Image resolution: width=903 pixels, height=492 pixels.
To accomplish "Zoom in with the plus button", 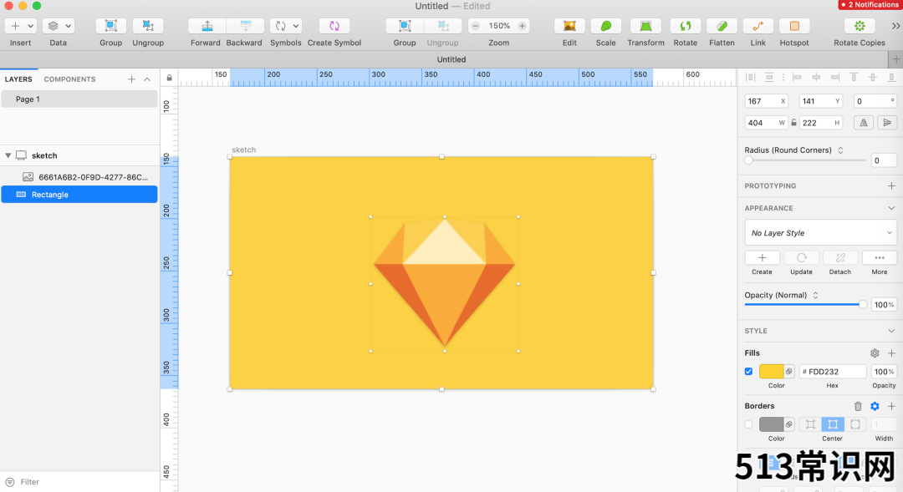I will 522,26.
